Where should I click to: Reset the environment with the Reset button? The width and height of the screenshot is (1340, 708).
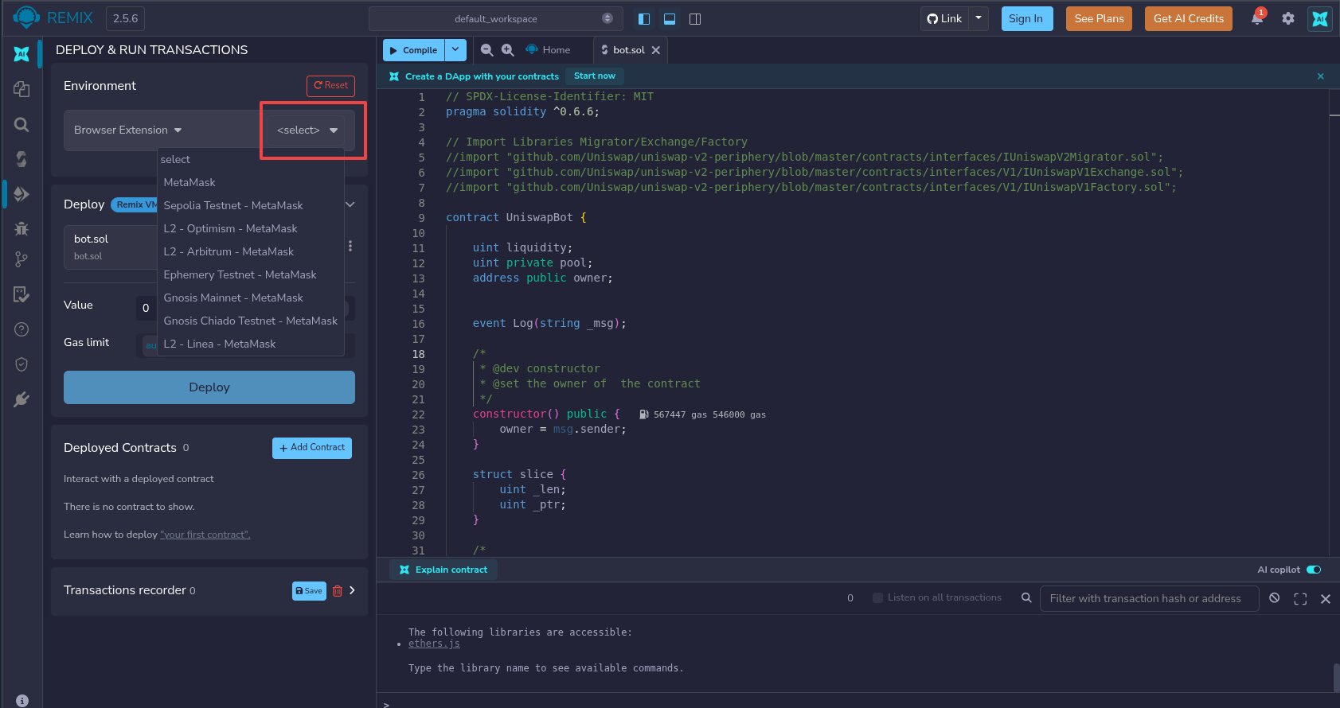tap(330, 85)
